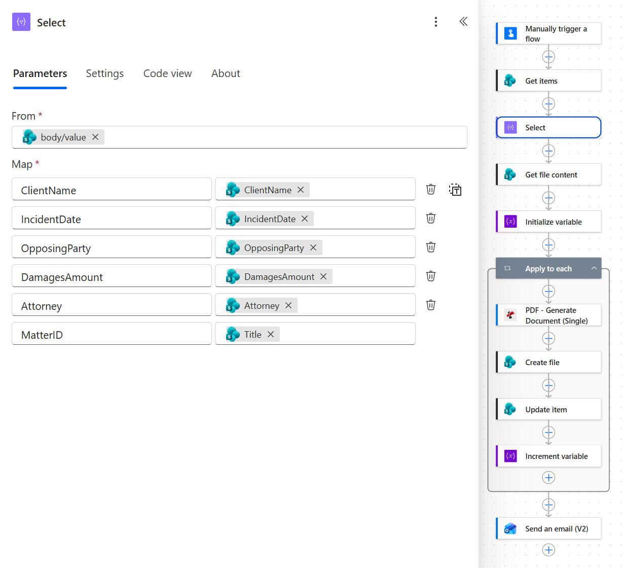Add action at top of Apply to each
Image resolution: width=625 pixels, height=568 pixels.
pyautogui.click(x=548, y=291)
